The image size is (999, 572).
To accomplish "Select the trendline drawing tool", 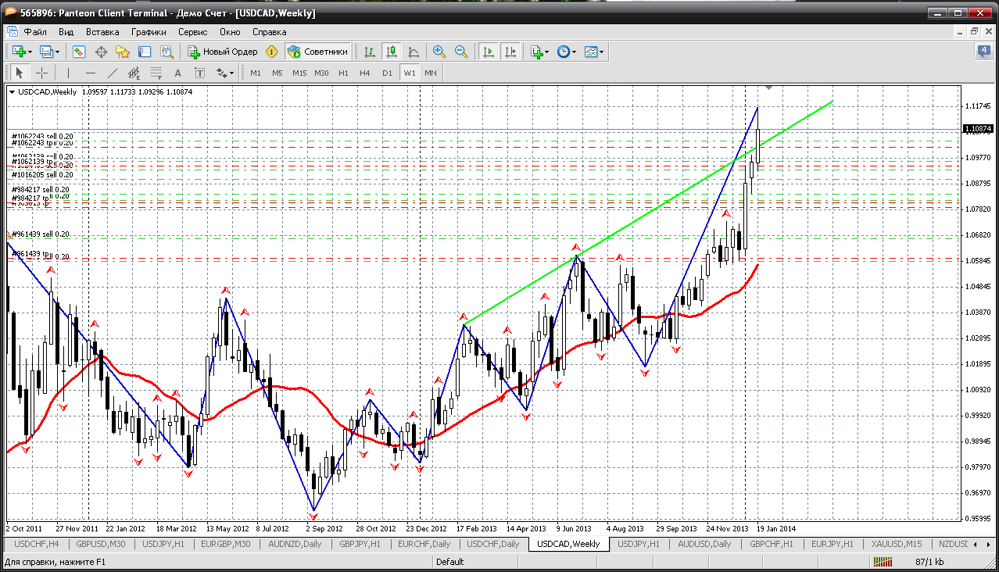I will (112, 73).
